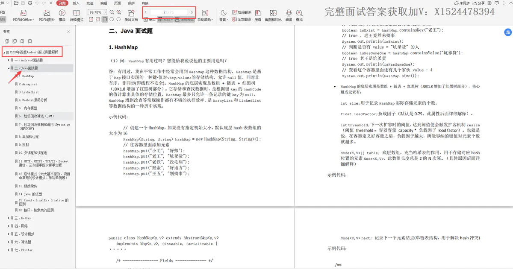The height and width of the screenshot is (269, 513).
Task: Switch to the 插入 ribbon tab
Action: click(x=76, y=3)
